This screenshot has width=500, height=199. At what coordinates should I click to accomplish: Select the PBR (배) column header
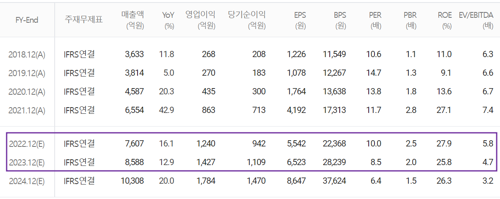click(410, 20)
